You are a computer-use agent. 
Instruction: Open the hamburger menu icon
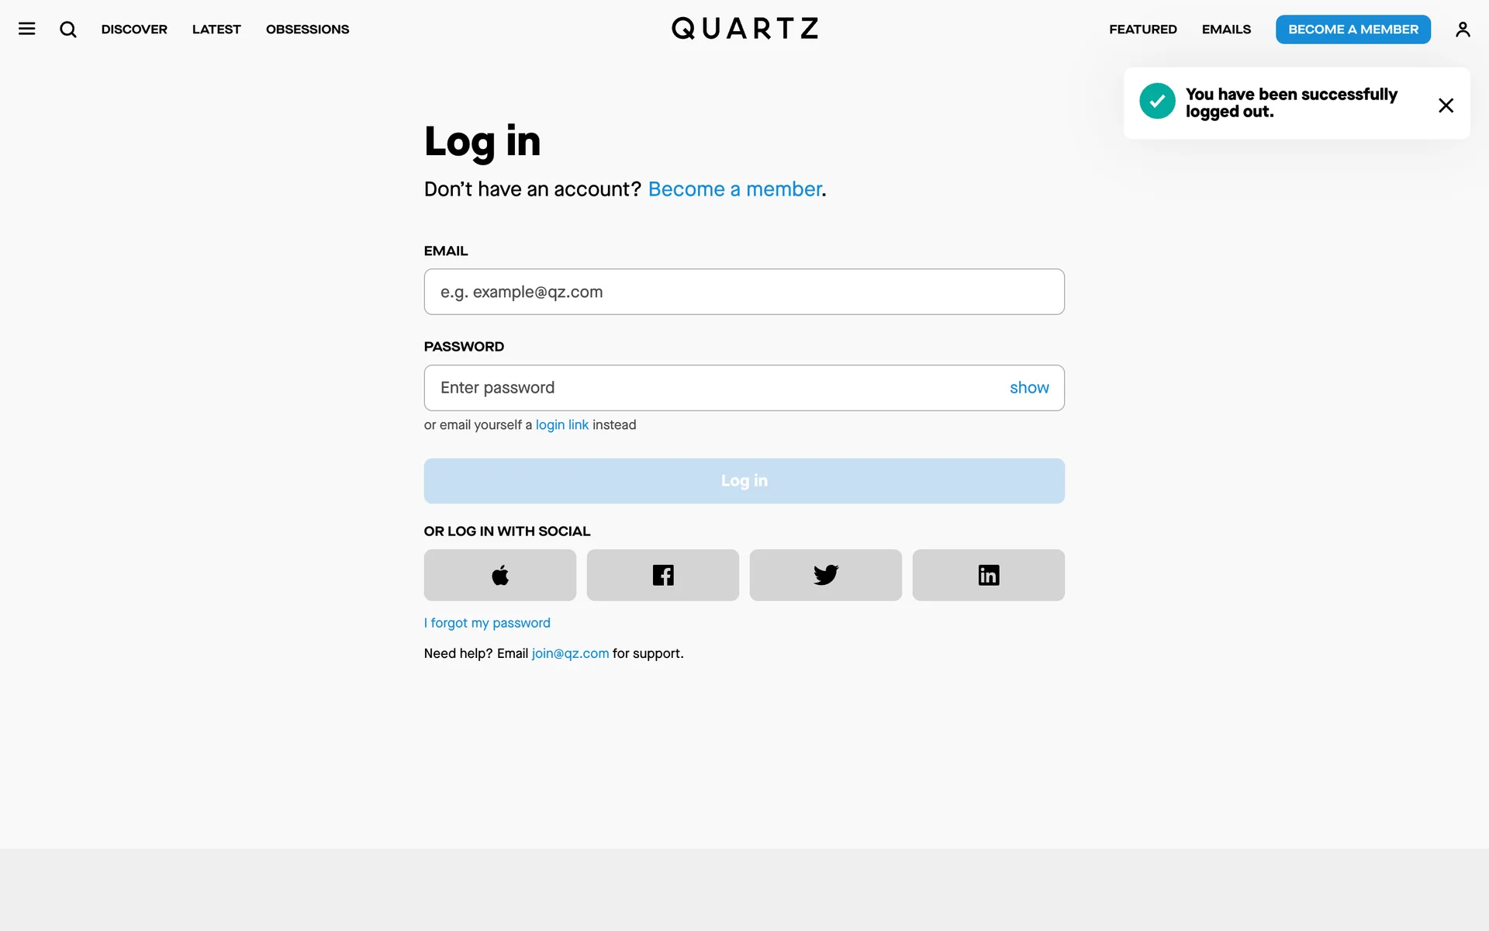tap(27, 29)
